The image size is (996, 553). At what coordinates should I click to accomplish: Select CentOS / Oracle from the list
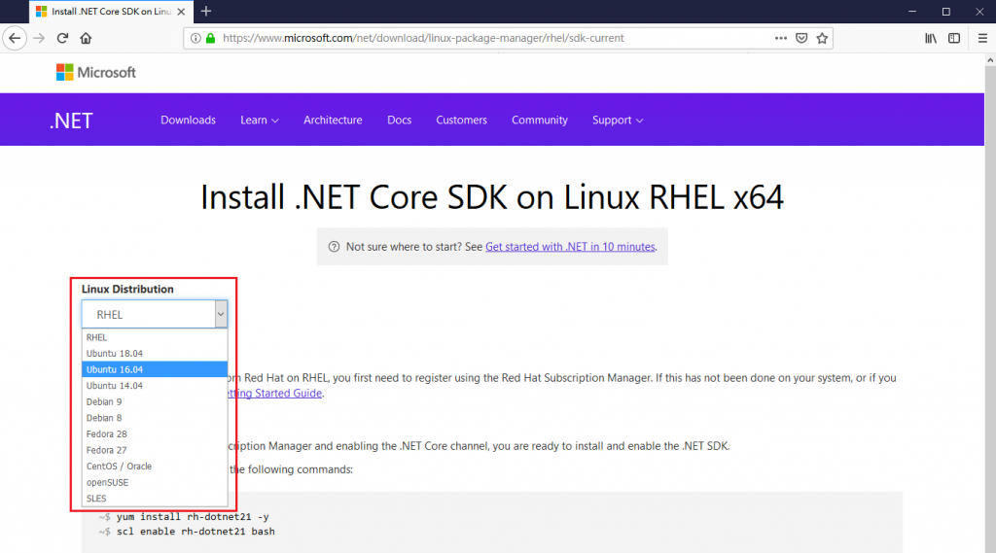coord(155,467)
